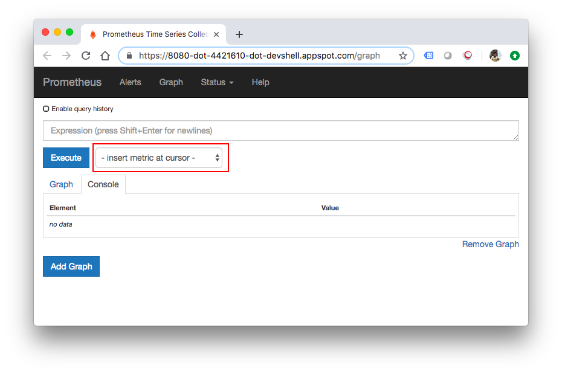Screen dimensions: 562x374
Task: Maximize the window with green button
Action: pos(69,32)
